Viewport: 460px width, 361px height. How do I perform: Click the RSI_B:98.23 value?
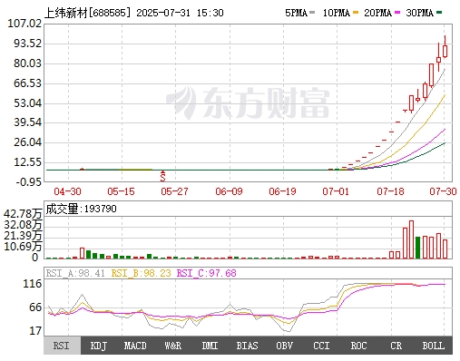point(141,273)
